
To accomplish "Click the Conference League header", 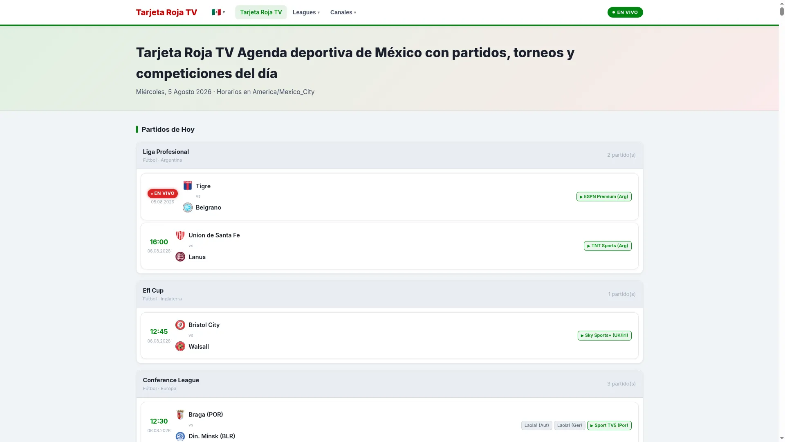I will 390,384.
